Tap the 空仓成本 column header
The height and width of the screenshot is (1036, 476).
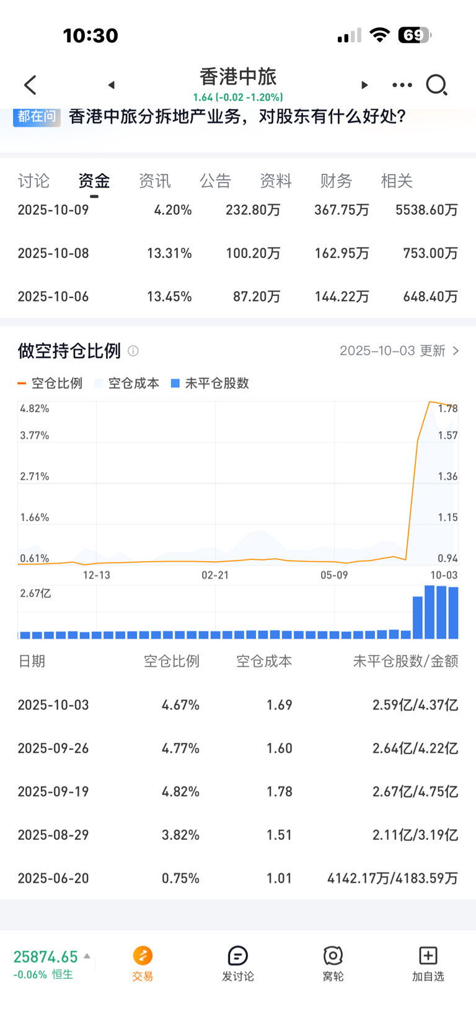coord(264,661)
